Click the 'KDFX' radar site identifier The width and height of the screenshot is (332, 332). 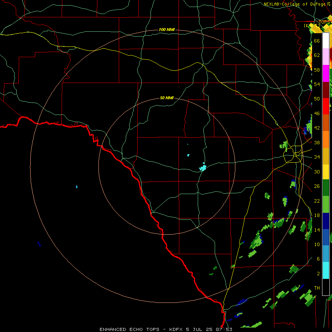click(x=176, y=329)
